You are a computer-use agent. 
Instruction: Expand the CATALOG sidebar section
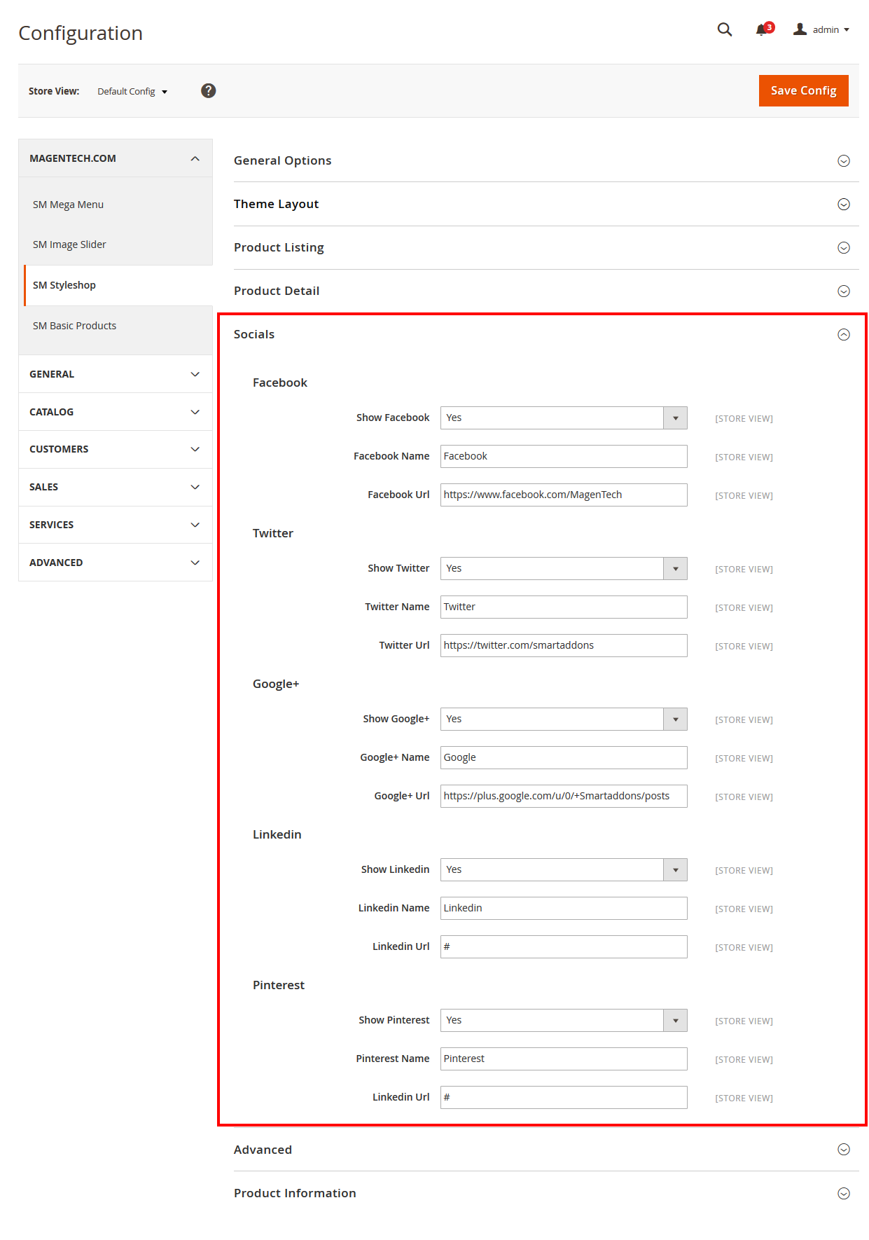(116, 412)
